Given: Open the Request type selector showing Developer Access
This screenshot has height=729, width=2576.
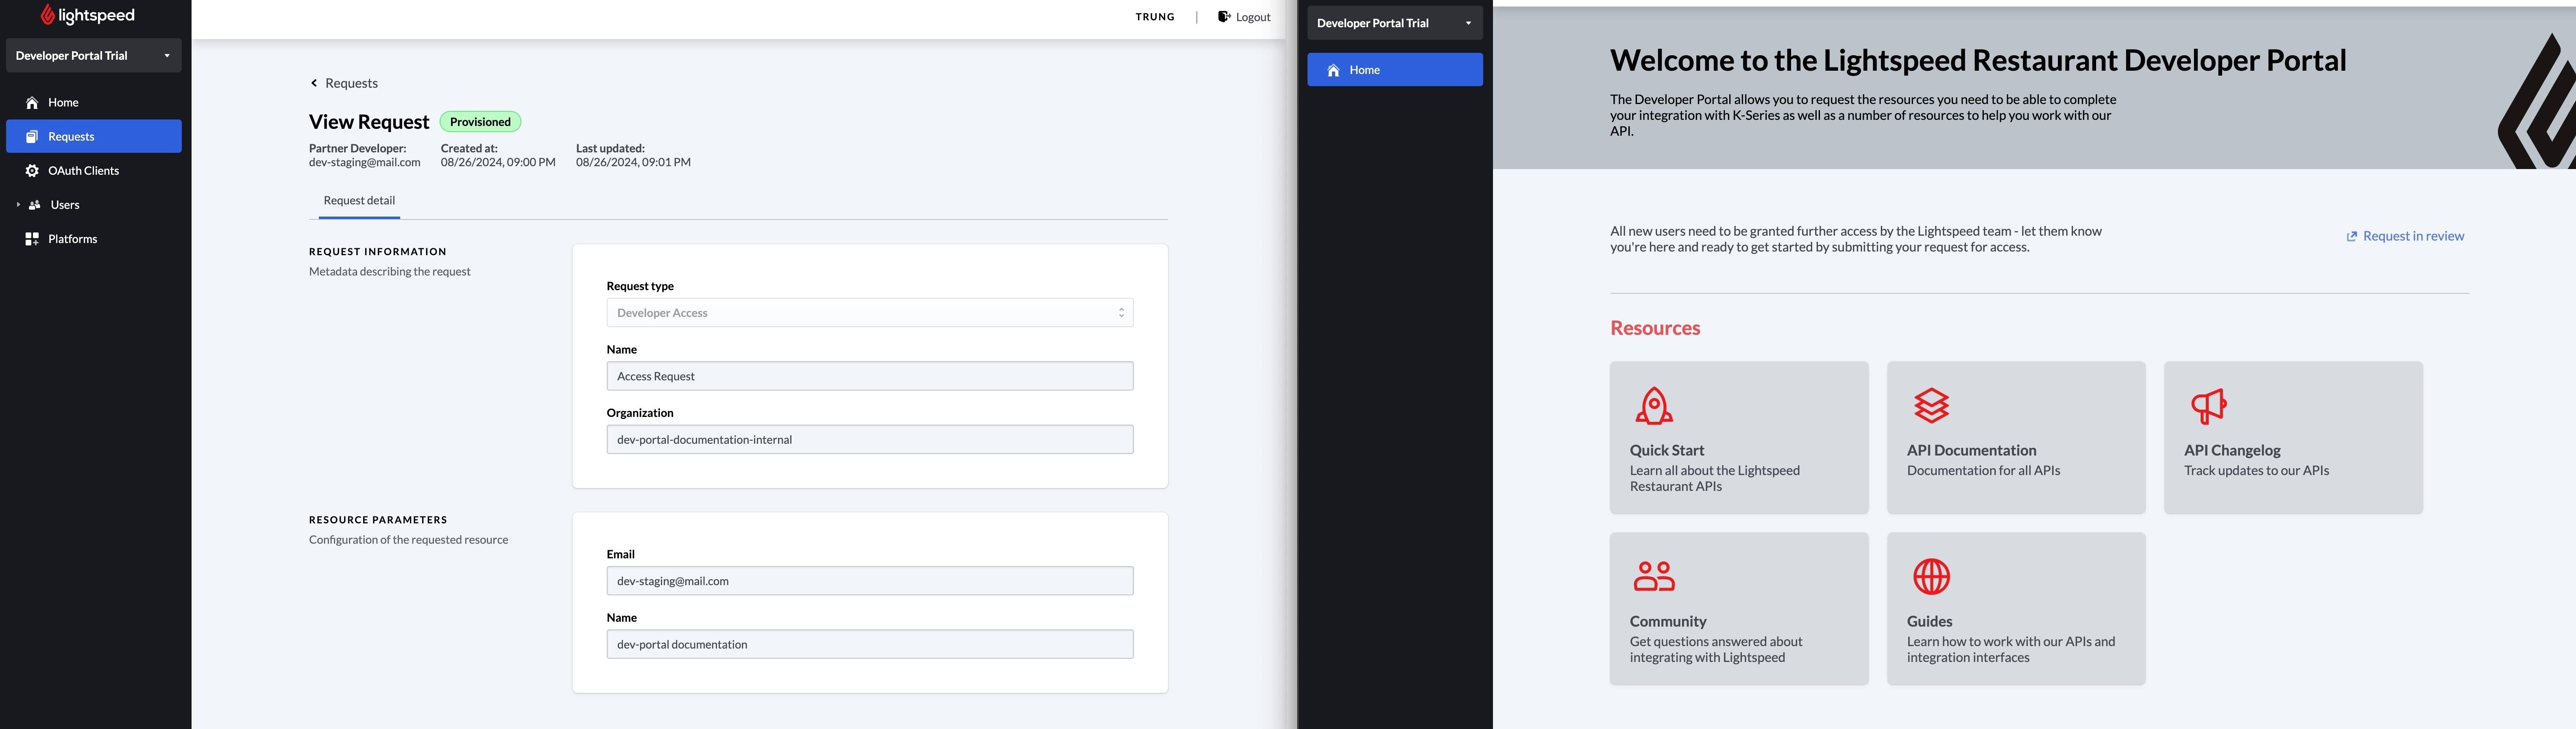Looking at the screenshot, I should pos(869,312).
